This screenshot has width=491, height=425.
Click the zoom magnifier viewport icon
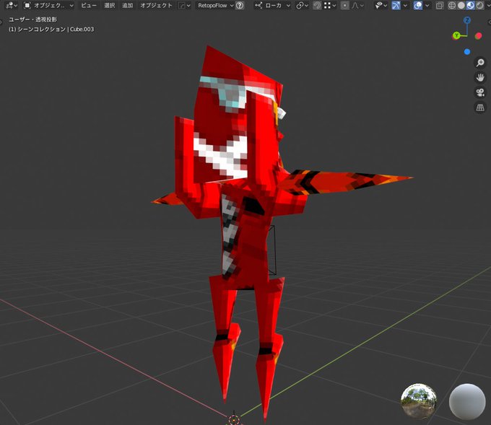click(x=480, y=63)
